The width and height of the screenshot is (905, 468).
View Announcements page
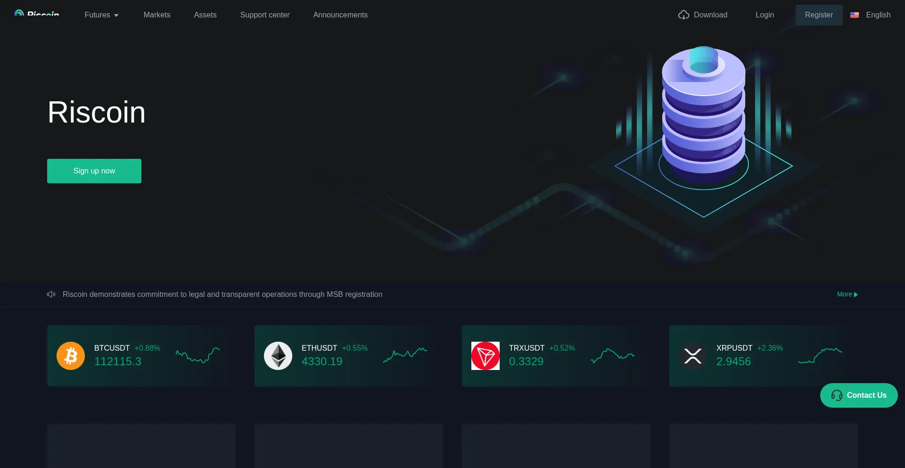[x=340, y=15]
